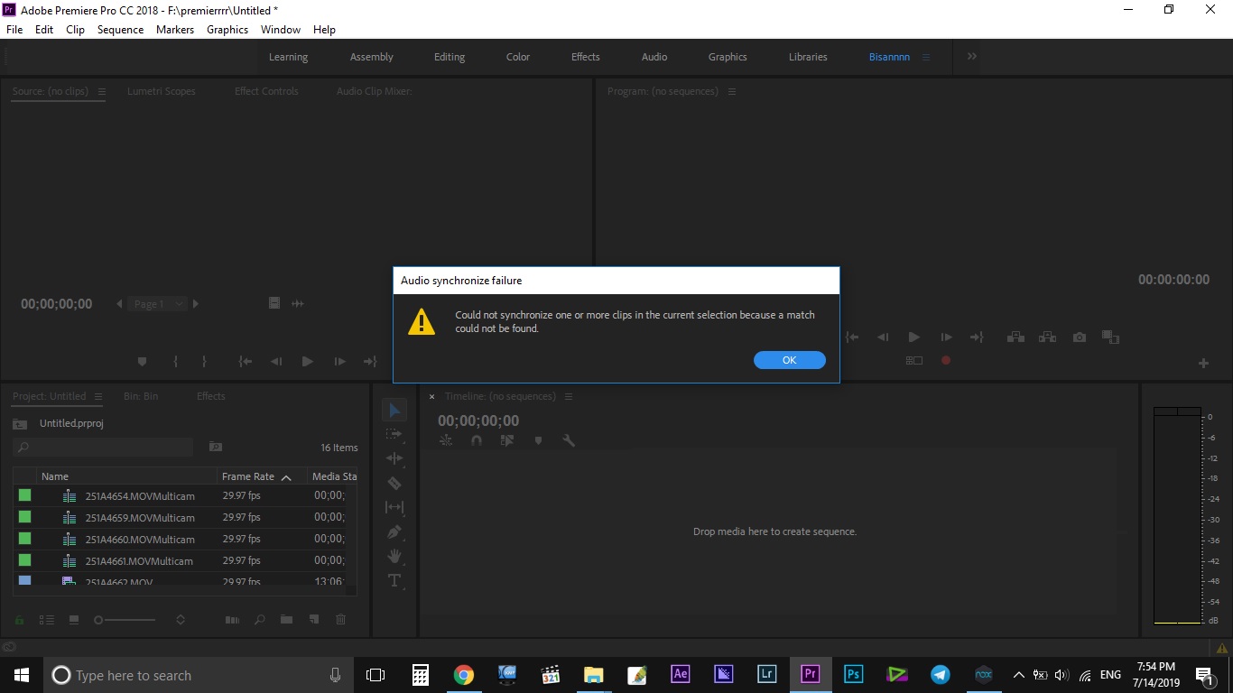The width and height of the screenshot is (1233, 693).
Task: Open Photoshop from taskbar
Action: pyautogui.click(x=853, y=674)
